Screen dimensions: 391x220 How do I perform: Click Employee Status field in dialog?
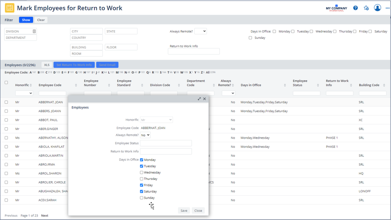tap(166, 143)
